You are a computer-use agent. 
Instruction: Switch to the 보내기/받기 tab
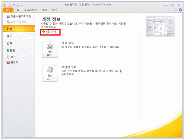(x=30, y=10)
